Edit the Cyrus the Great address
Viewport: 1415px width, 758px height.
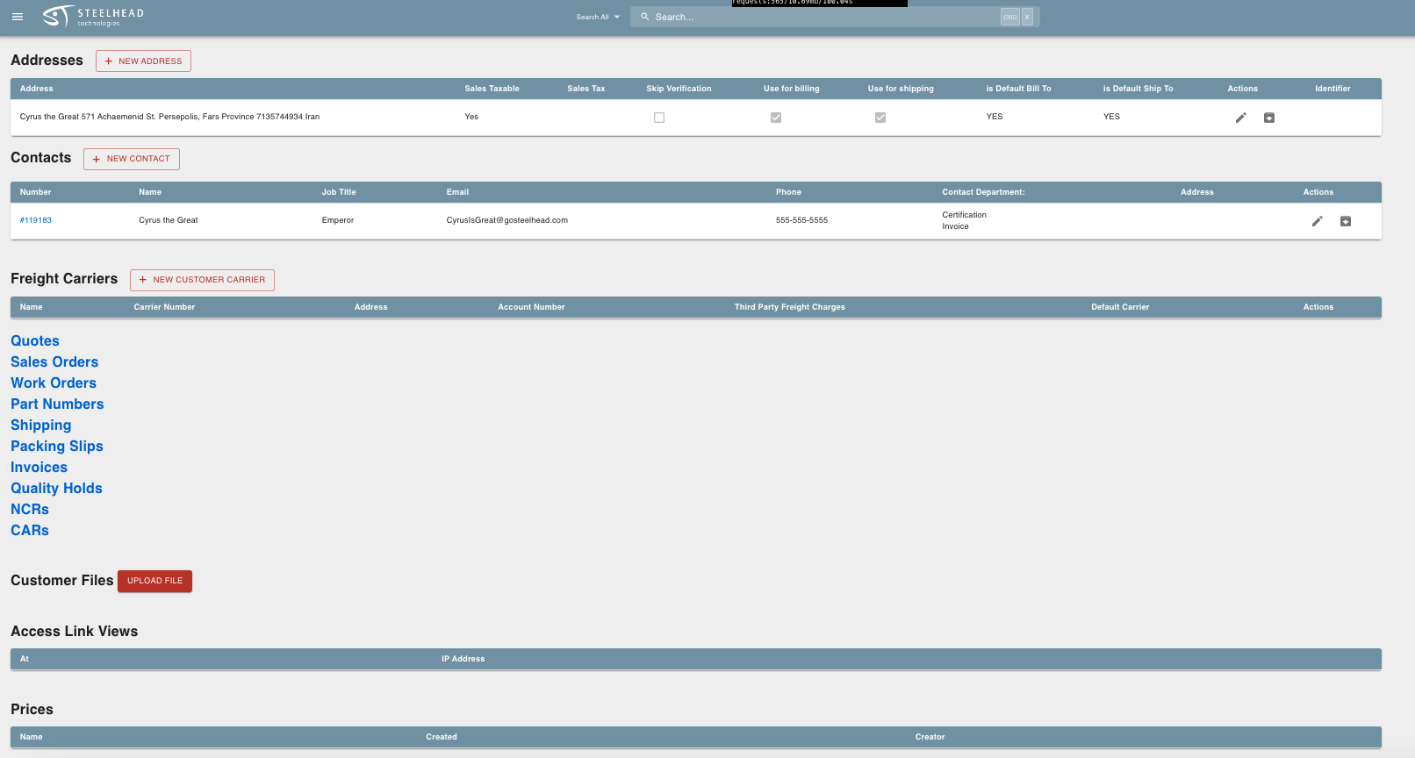pos(1240,118)
